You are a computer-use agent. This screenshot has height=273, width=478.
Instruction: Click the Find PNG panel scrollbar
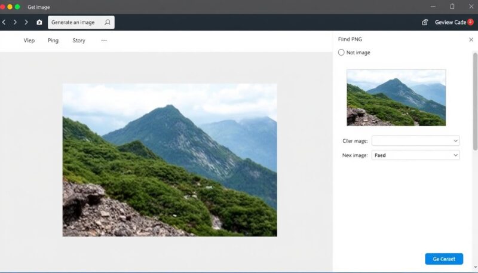coord(475,102)
